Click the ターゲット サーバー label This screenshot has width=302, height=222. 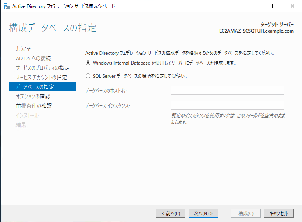(x=277, y=24)
